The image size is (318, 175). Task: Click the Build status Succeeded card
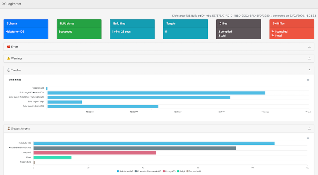[x=79, y=29]
